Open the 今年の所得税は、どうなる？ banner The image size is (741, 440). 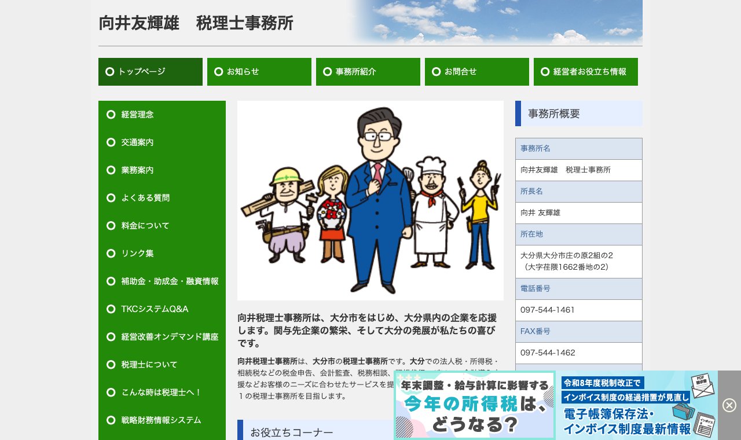(475, 405)
